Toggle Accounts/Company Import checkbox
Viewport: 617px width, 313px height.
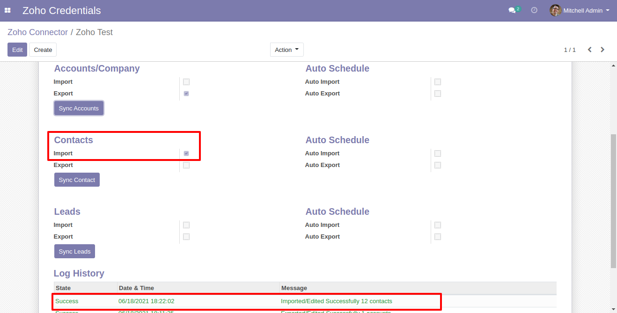point(186,82)
